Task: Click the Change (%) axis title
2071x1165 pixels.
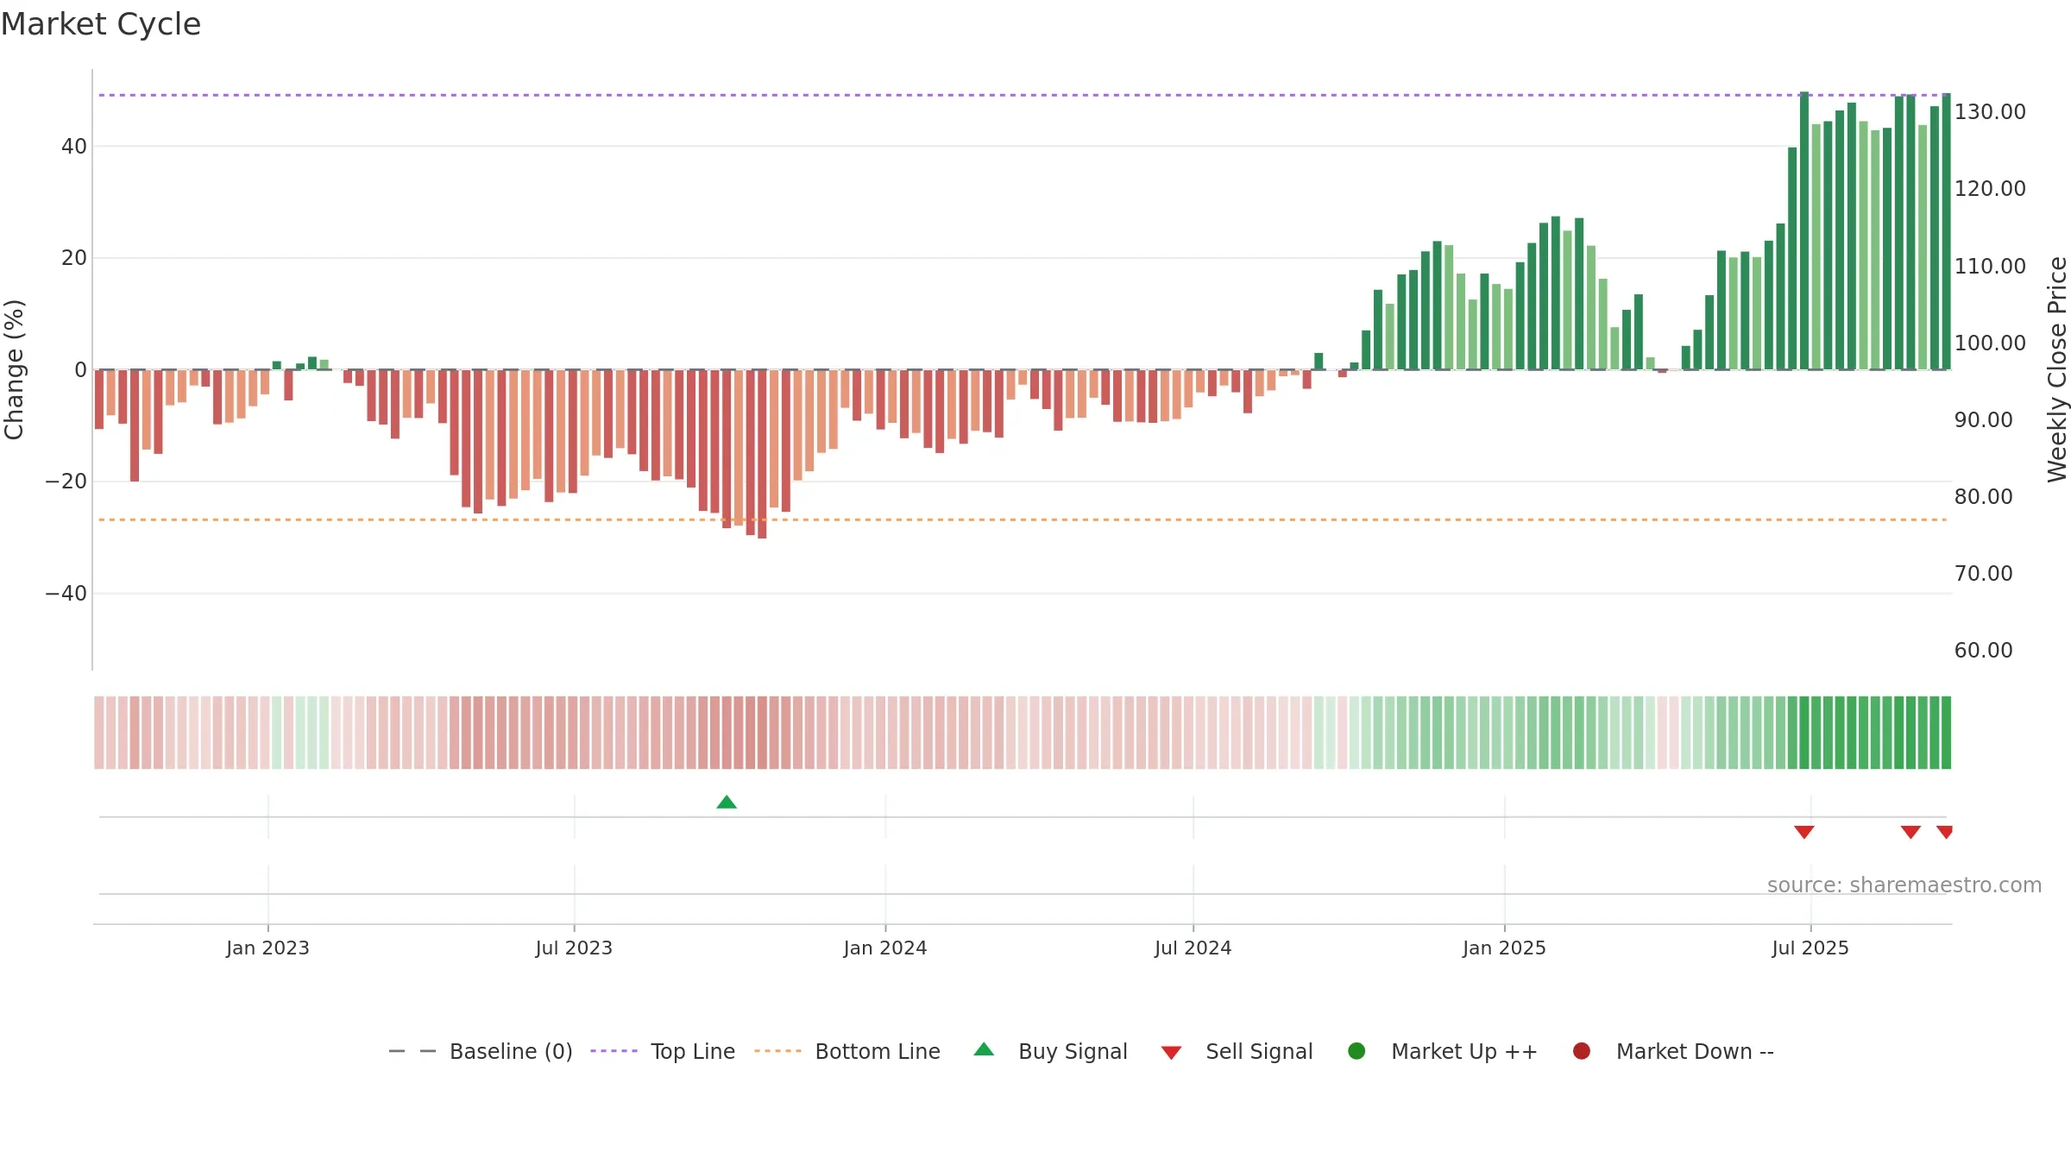Action: [x=14, y=369]
